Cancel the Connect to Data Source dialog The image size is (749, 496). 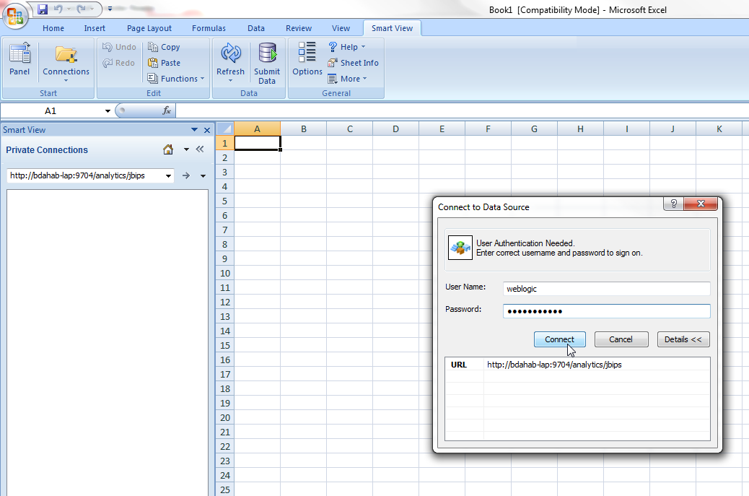[x=621, y=339]
